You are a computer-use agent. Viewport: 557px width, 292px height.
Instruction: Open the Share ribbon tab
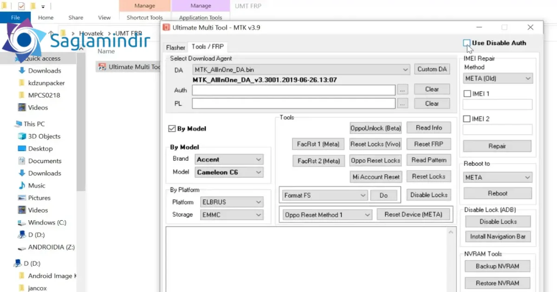(76, 18)
